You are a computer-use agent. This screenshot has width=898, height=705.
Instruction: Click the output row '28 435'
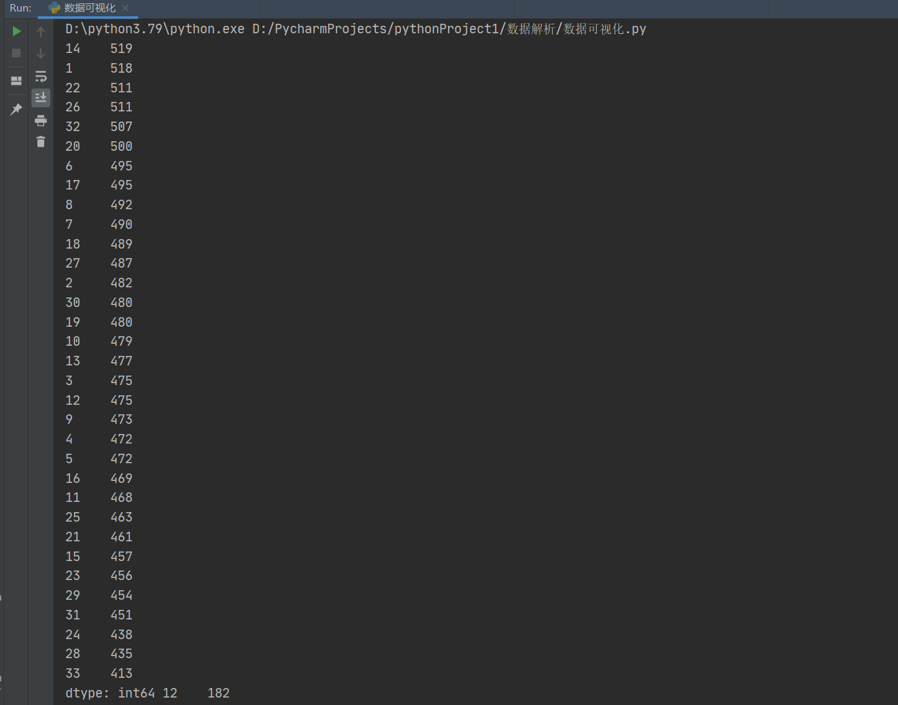click(x=99, y=654)
